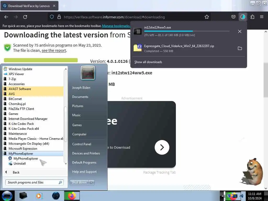This screenshot has height=201, width=268.
Task: Close the Download VeriFace tab
Action: pyautogui.click(x=54, y=6)
